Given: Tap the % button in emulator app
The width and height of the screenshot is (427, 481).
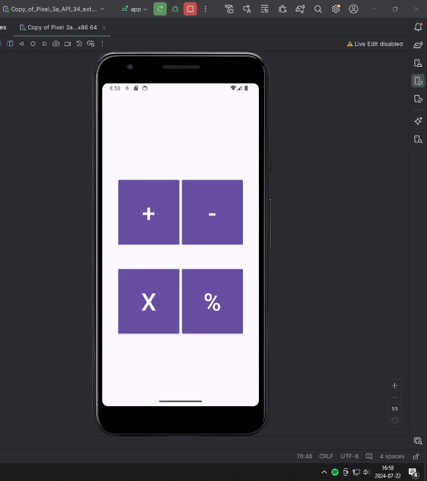Looking at the screenshot, I should click(x=212, y=301).
